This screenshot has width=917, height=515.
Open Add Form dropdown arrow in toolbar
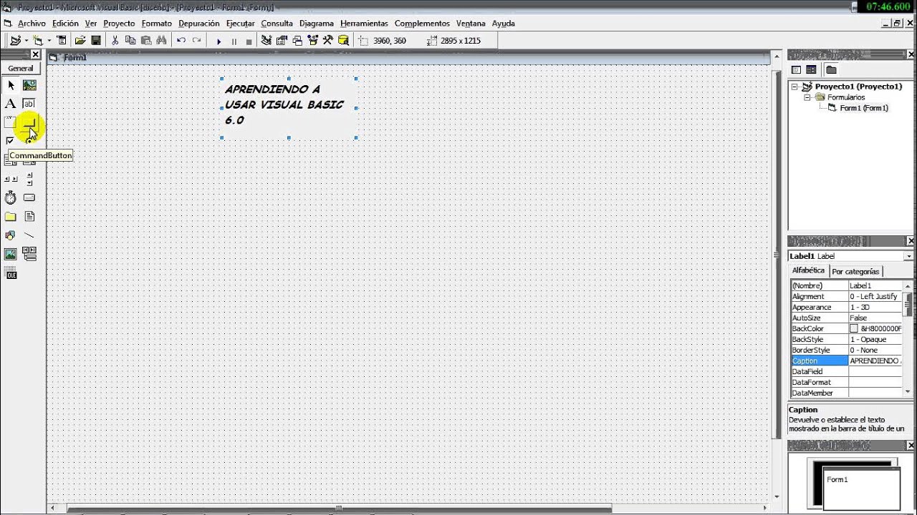(49, 41)
